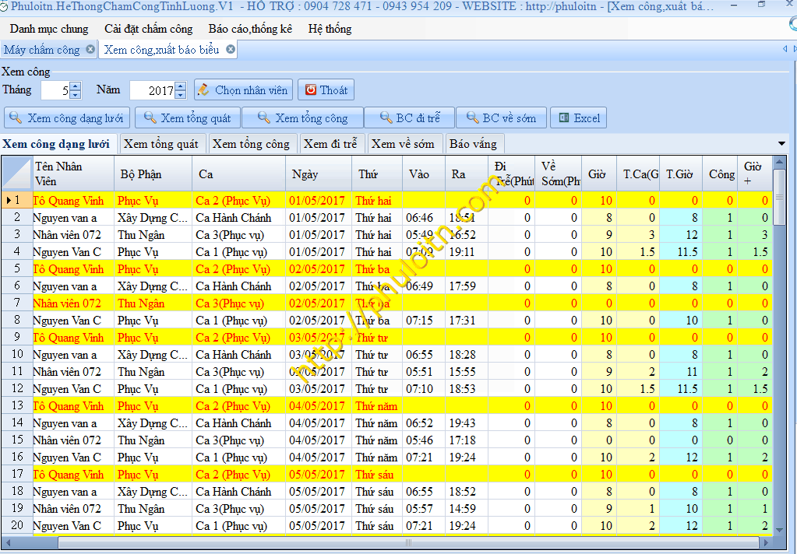Run the Xem tổng quát search button
Screen dimensions: 797x554
coord(188,117)
